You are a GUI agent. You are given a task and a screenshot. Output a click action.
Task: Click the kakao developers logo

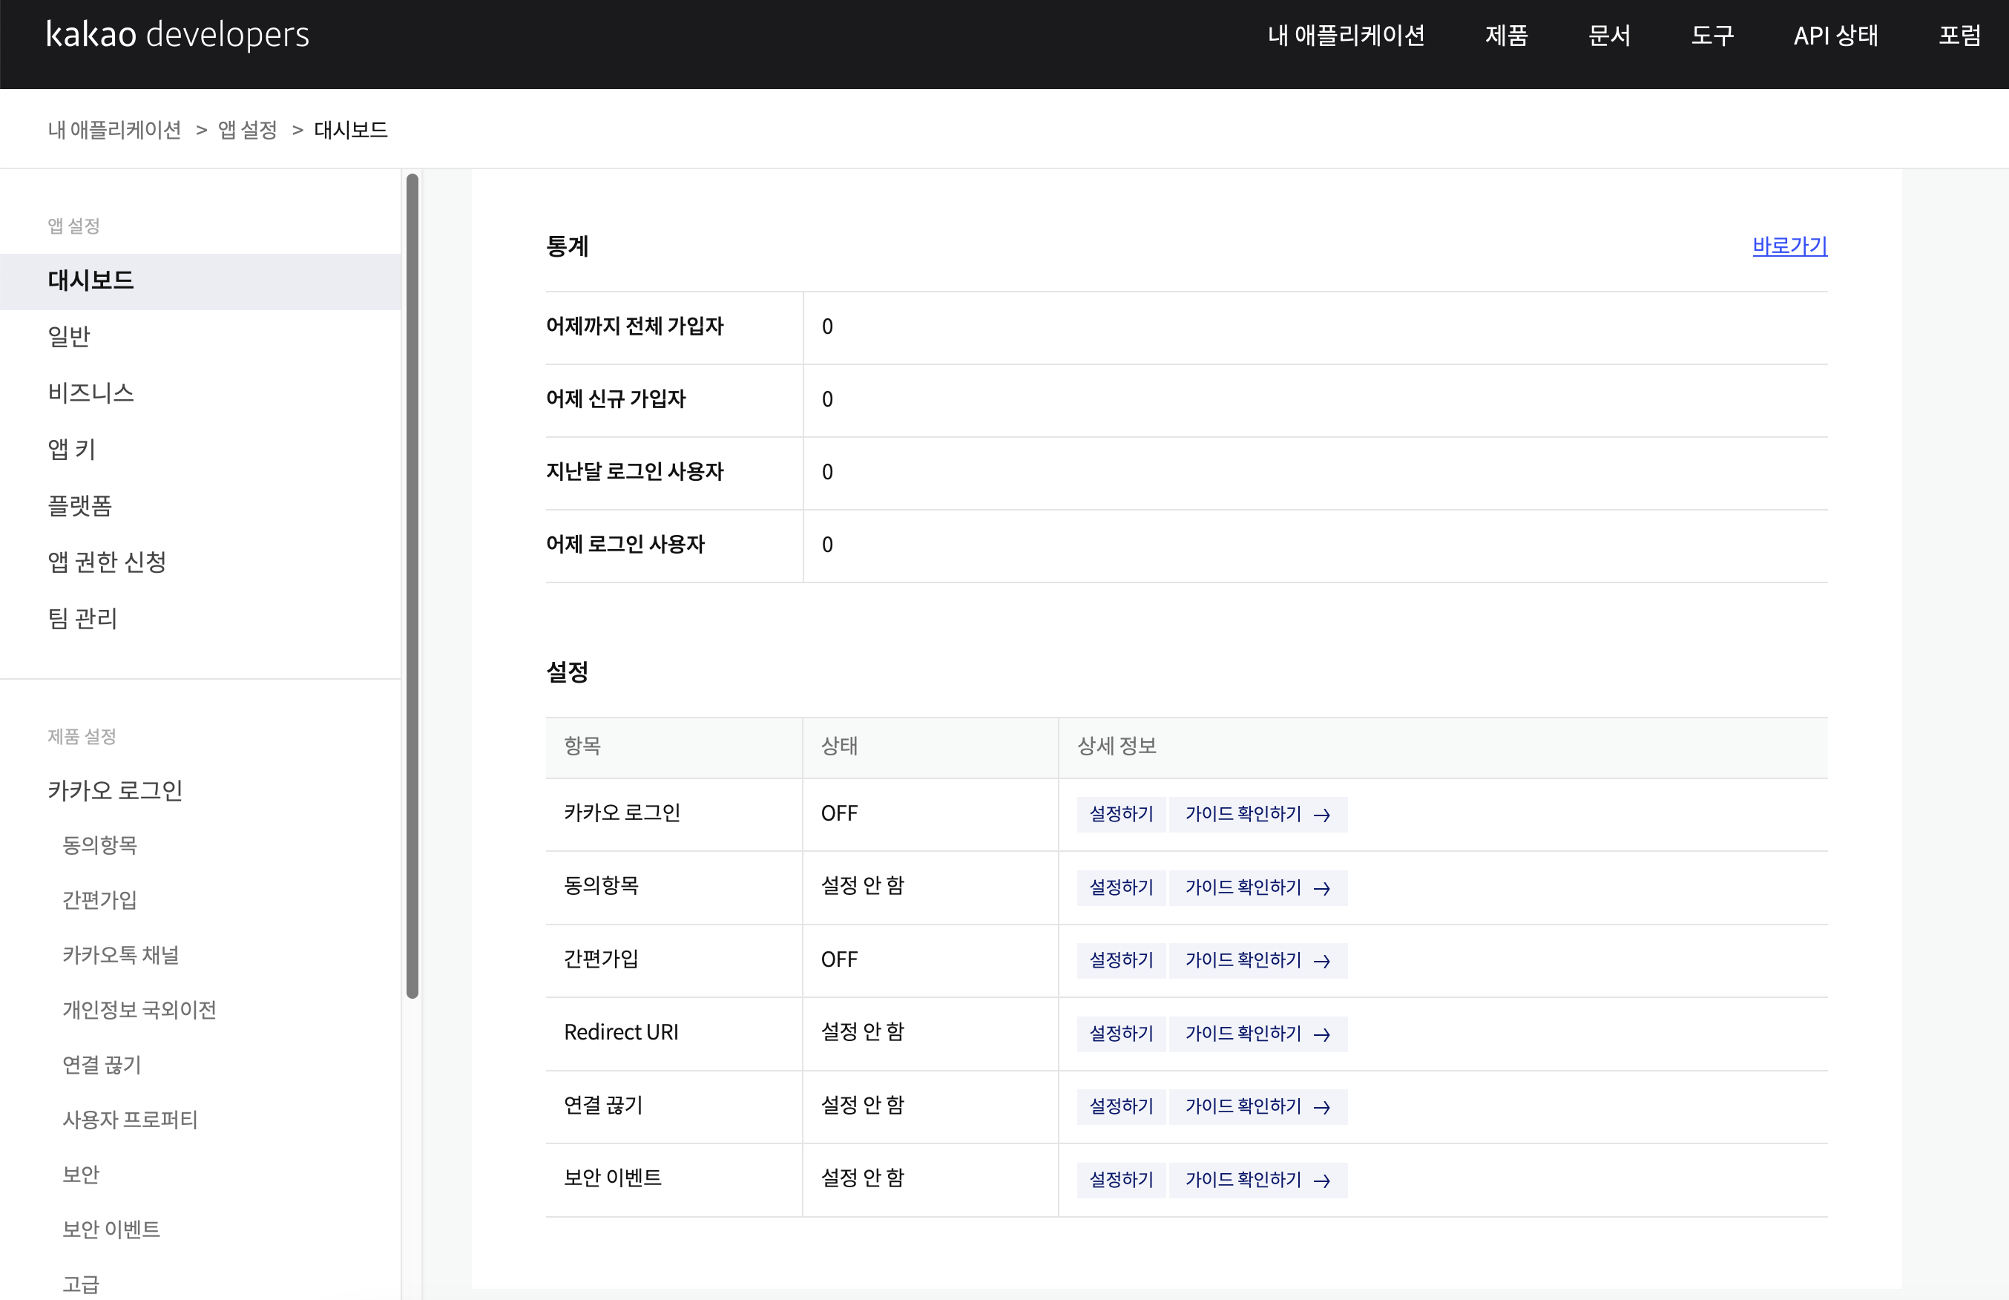tap(177, 35)
